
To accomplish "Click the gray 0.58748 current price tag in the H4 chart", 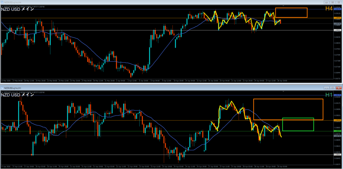I will click(x=337, y=23).
